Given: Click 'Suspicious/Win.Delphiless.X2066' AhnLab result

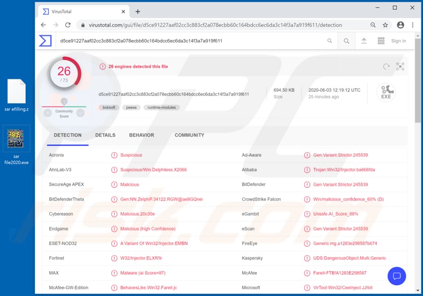Looking at the screenshot, I should click(154, 169).
